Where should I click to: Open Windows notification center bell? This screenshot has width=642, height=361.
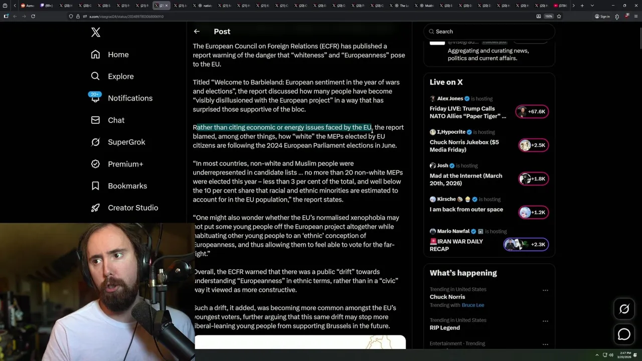(x=635, y=355)
